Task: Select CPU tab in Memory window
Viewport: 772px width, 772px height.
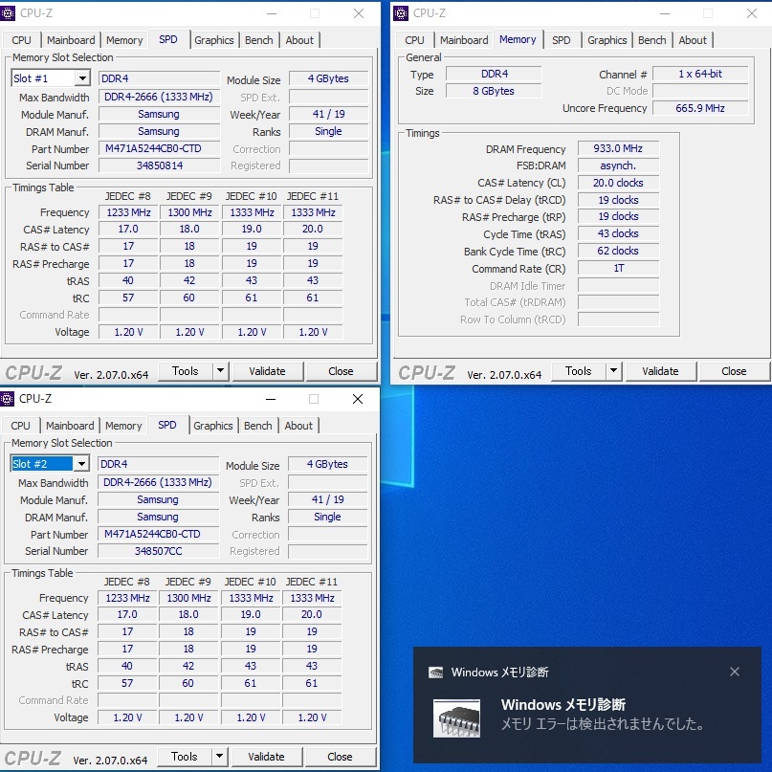Action: [x=414, y=40]
